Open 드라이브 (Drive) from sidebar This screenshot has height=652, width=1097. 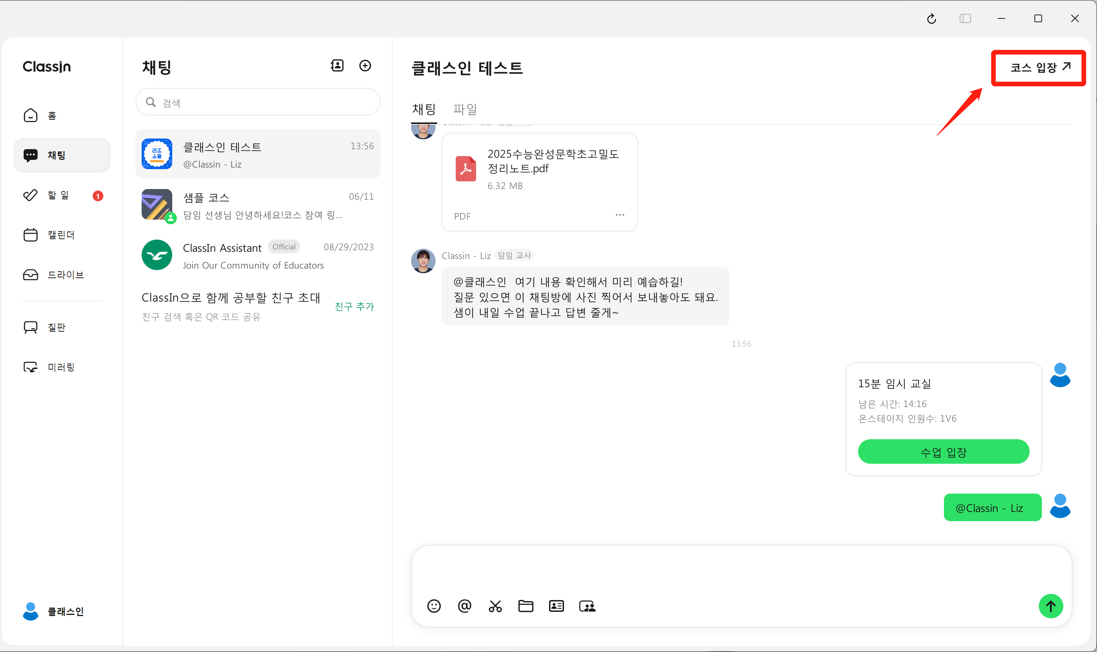pyautogui.click(x=62, y=275)
